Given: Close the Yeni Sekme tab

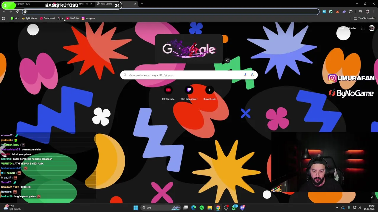Looking at the screenshot, I should point(135,4).
